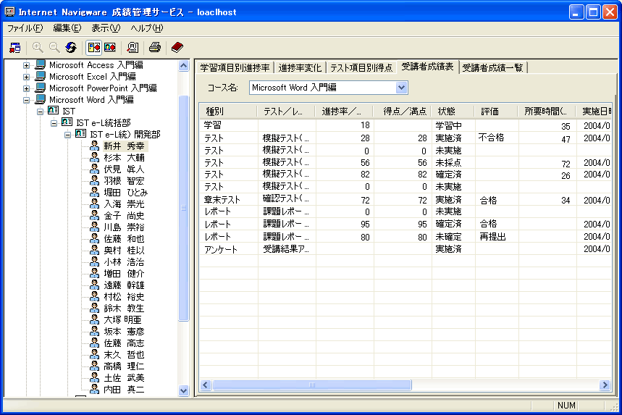
Task: Click the computer icon for Microsoft PowerPoint 入門編
Action: [x=41, y=88]
